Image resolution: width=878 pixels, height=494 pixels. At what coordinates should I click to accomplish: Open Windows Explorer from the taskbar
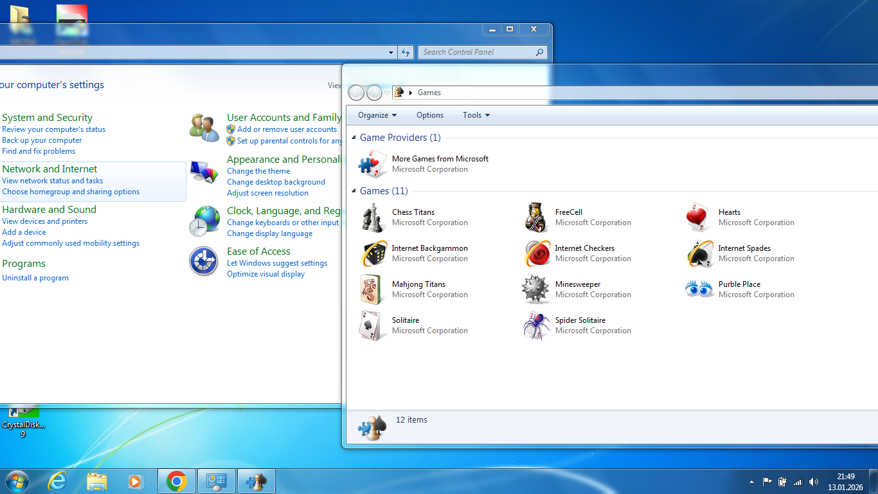(x=97, y=481)
